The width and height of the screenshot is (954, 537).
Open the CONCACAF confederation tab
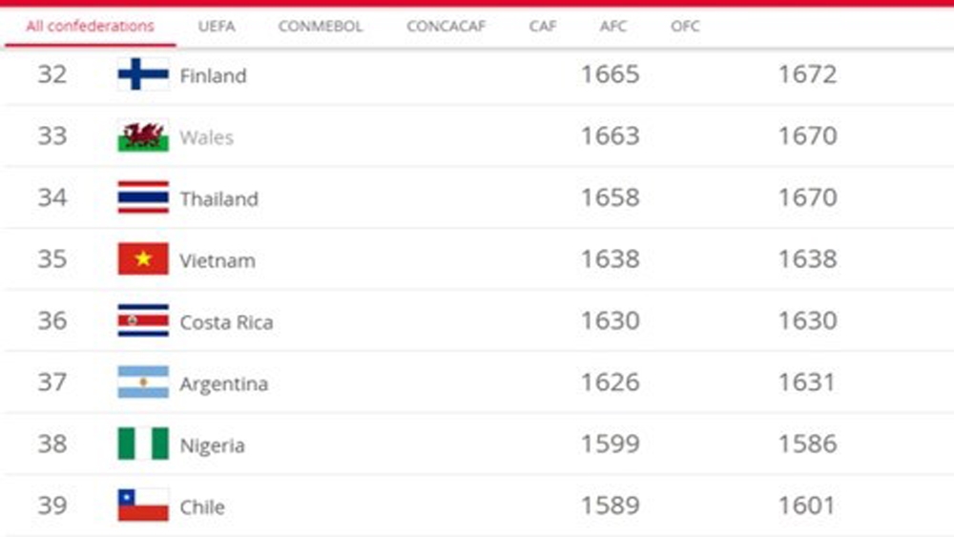pos(446,26)
